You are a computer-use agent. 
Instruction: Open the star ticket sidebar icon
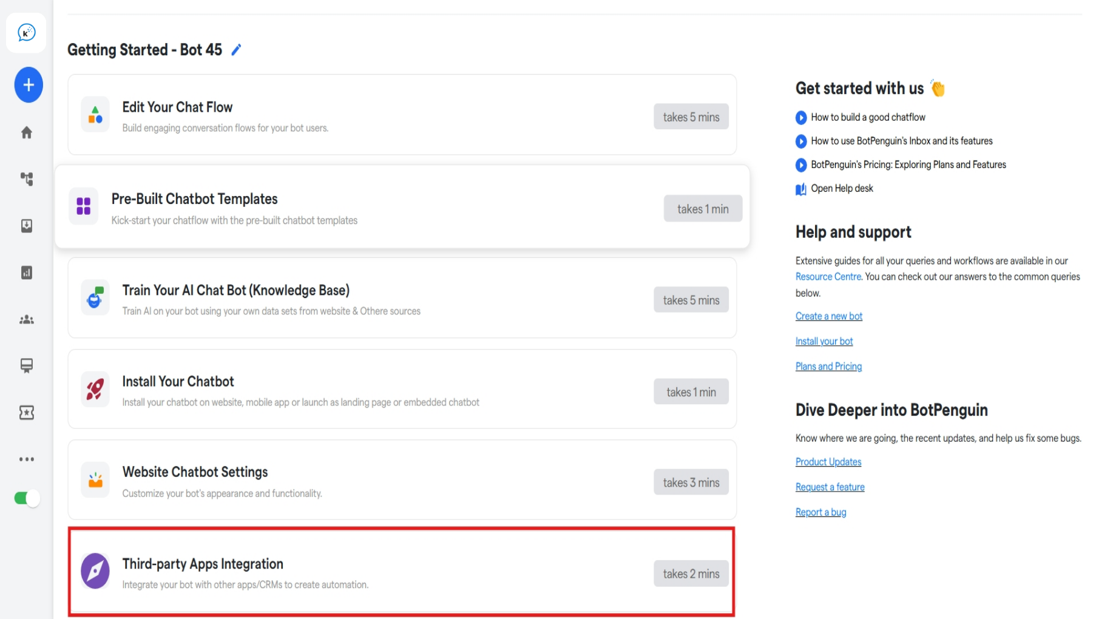(27, 413)
